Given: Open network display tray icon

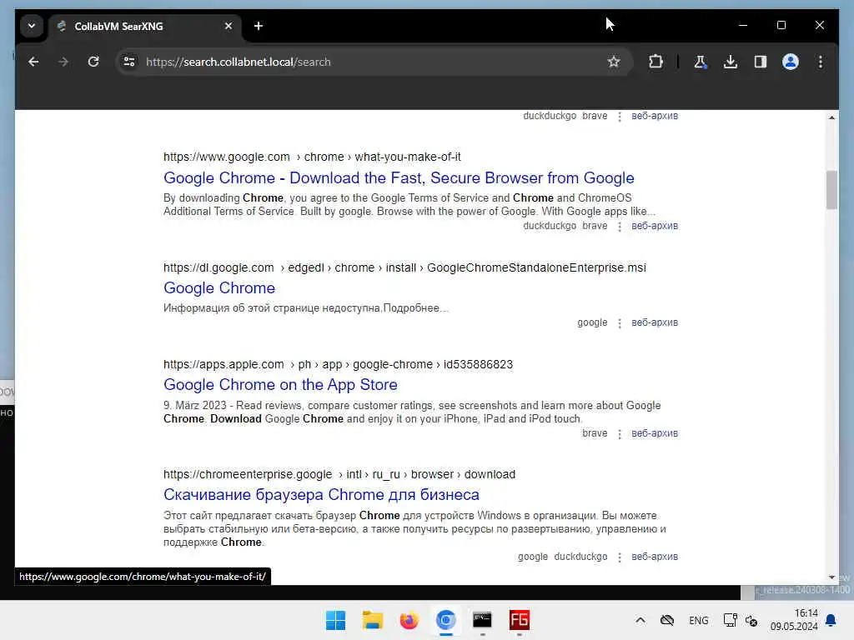Looking at the screenshot, I should pyautogui.click(x=730, y=620).
